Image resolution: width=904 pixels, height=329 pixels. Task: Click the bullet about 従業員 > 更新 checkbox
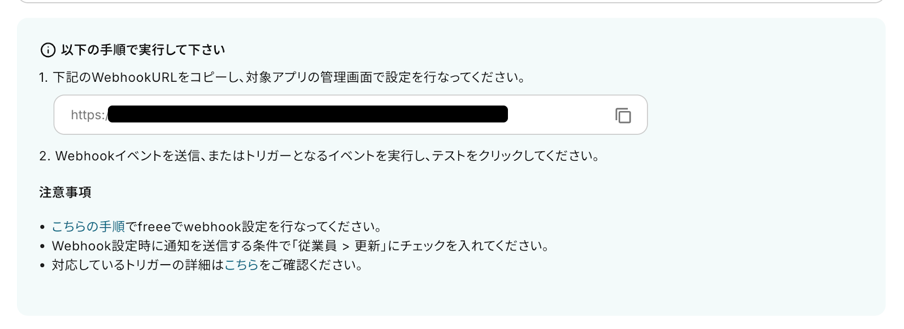pyautogui.click(x=299, y=246)
